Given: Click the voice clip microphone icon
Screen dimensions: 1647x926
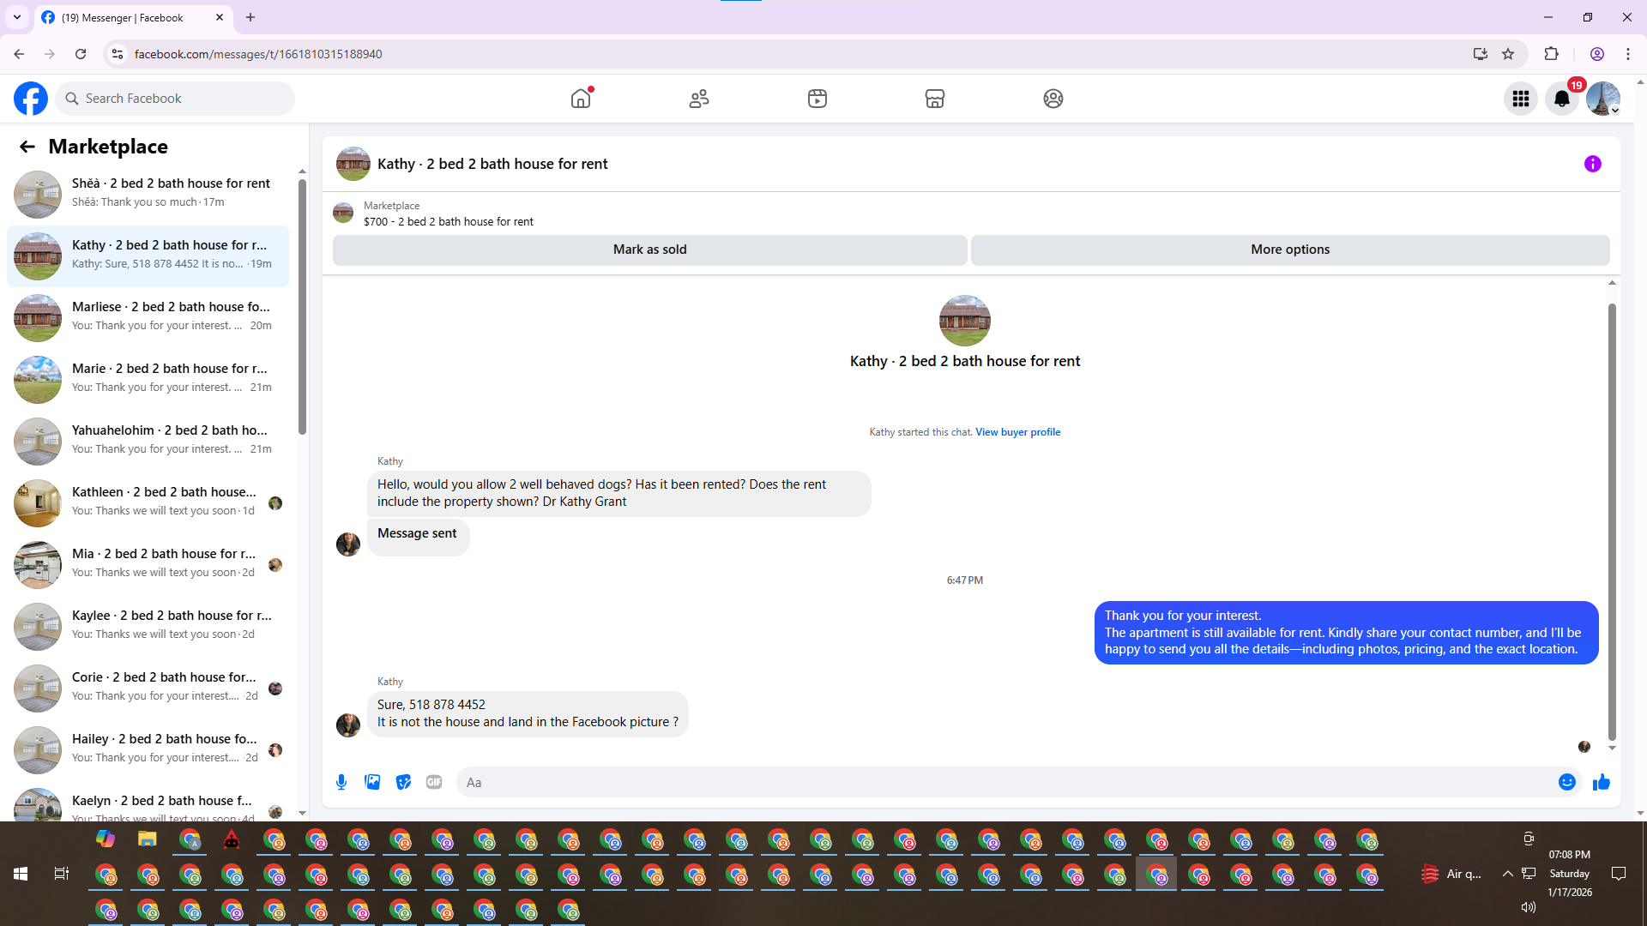Looking at the screenshot, I should (x=341, y=782).
